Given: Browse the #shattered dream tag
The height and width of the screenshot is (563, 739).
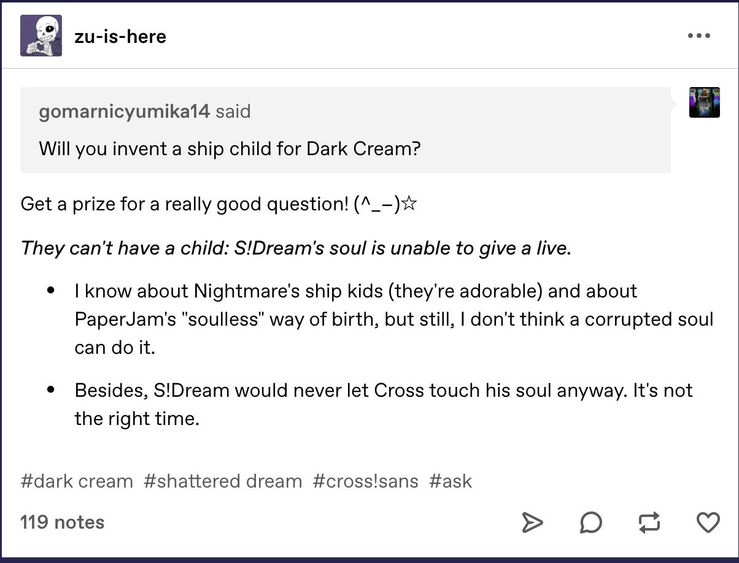Looking at the screenshot, I should tap(223, 481).
